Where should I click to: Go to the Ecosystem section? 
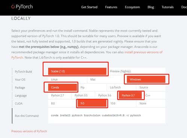click(132, 7)
